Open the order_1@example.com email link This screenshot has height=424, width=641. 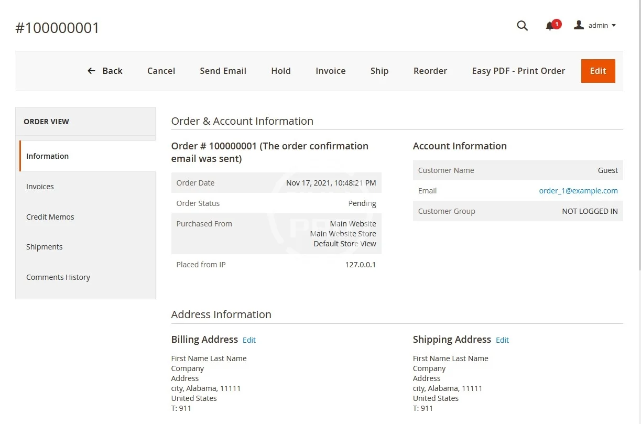tap(578, 191)
